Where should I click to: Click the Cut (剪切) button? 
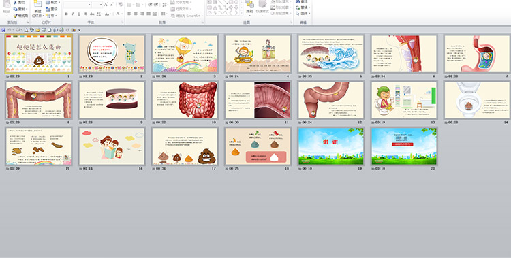pyautogui.click(x=20, y=2)
